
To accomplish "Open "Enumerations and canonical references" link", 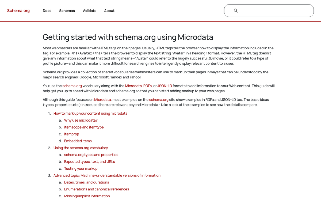I will [x=97, y=189].
